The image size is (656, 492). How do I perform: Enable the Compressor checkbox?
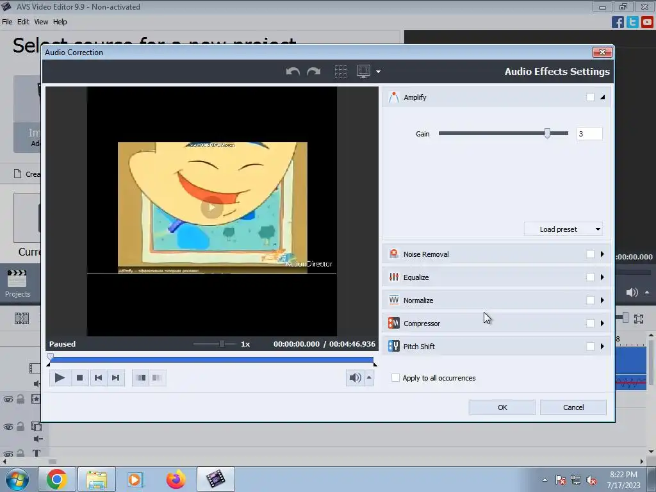pos(590,323)
